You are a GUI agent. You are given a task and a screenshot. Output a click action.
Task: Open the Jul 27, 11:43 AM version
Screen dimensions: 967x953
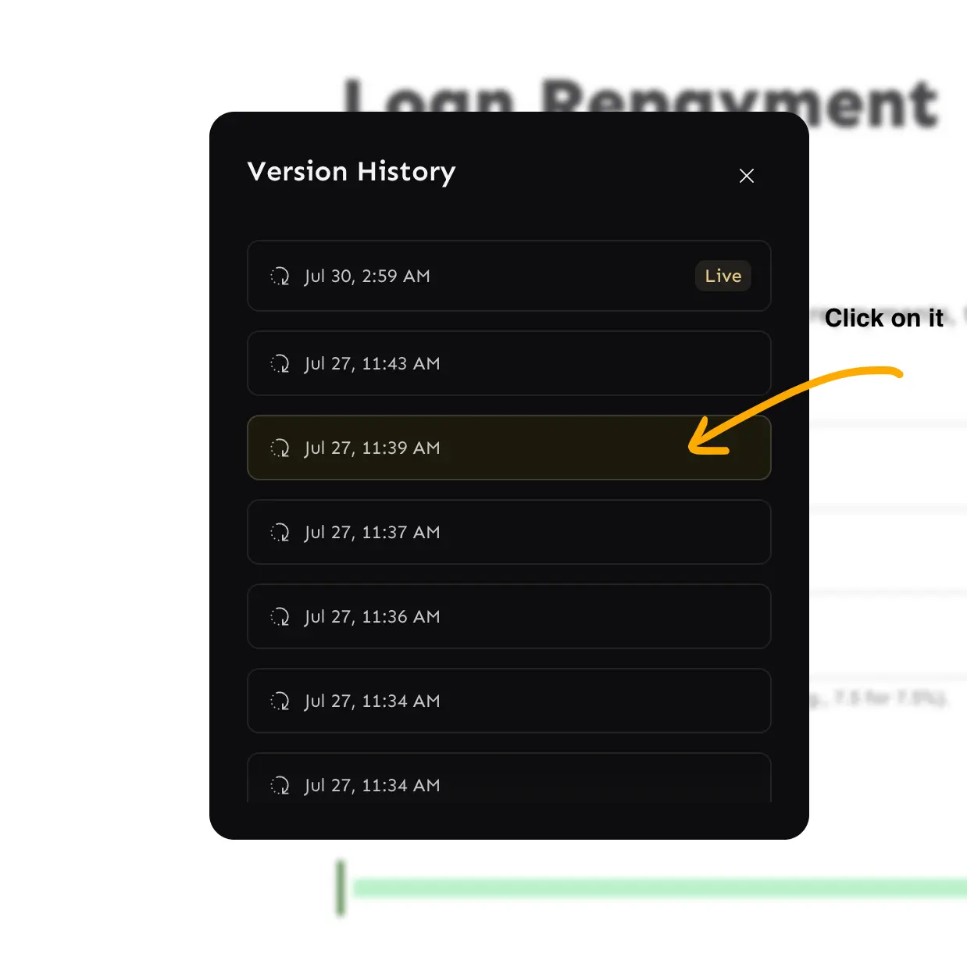[x=509, y=363]
